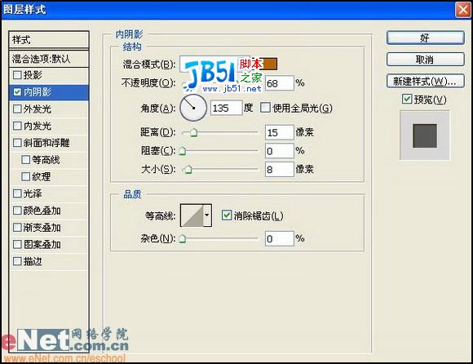Confirm with the 好 OK button

(426, 38)
